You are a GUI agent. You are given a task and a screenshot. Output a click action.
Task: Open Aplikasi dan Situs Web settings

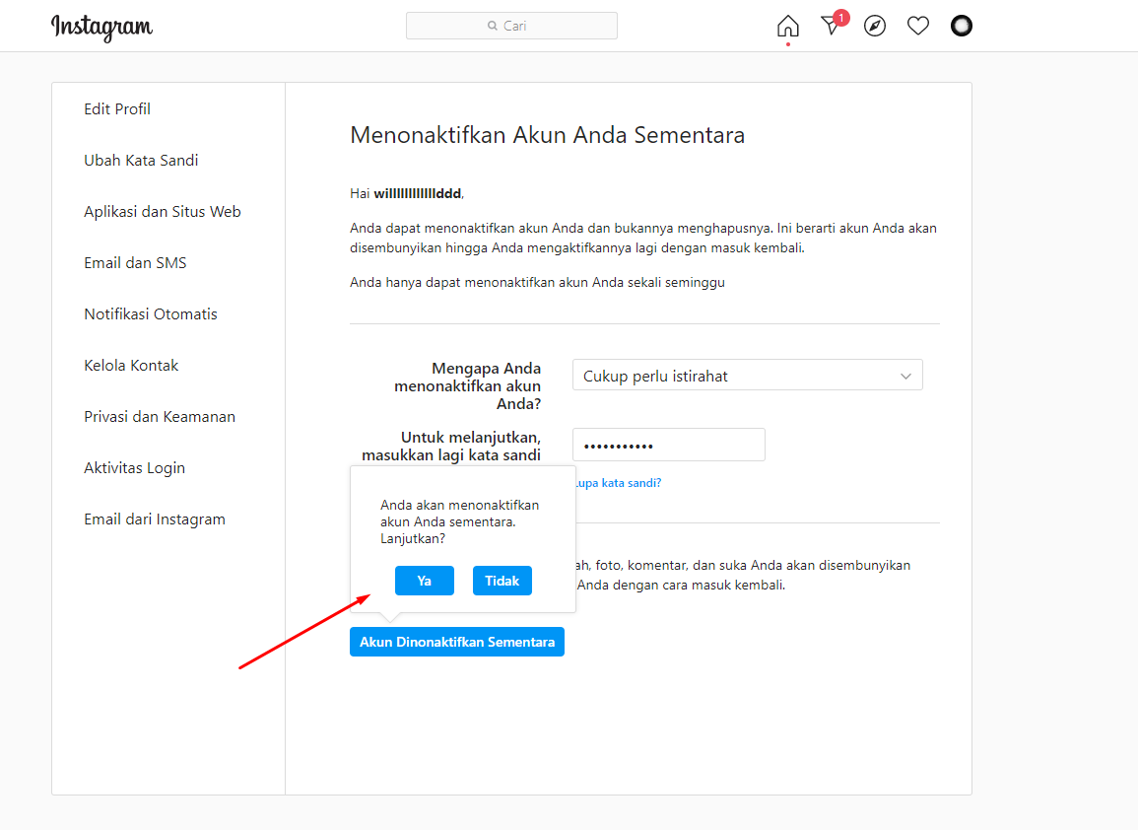coord(163,212)
